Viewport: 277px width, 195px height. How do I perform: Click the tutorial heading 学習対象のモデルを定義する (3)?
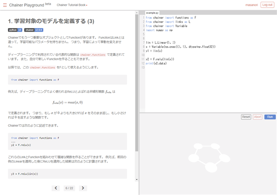coord(51,21)
